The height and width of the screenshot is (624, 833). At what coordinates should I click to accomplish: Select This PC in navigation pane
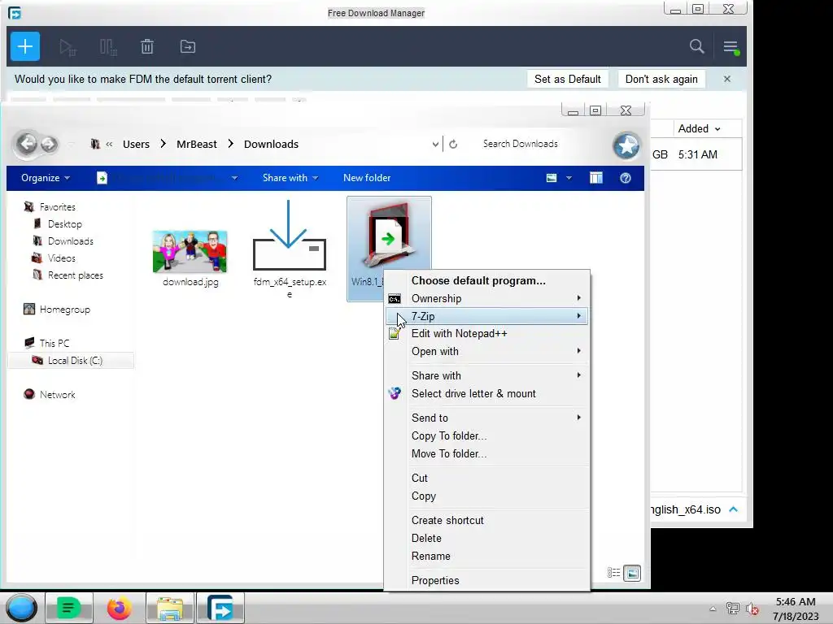[54, 344]
